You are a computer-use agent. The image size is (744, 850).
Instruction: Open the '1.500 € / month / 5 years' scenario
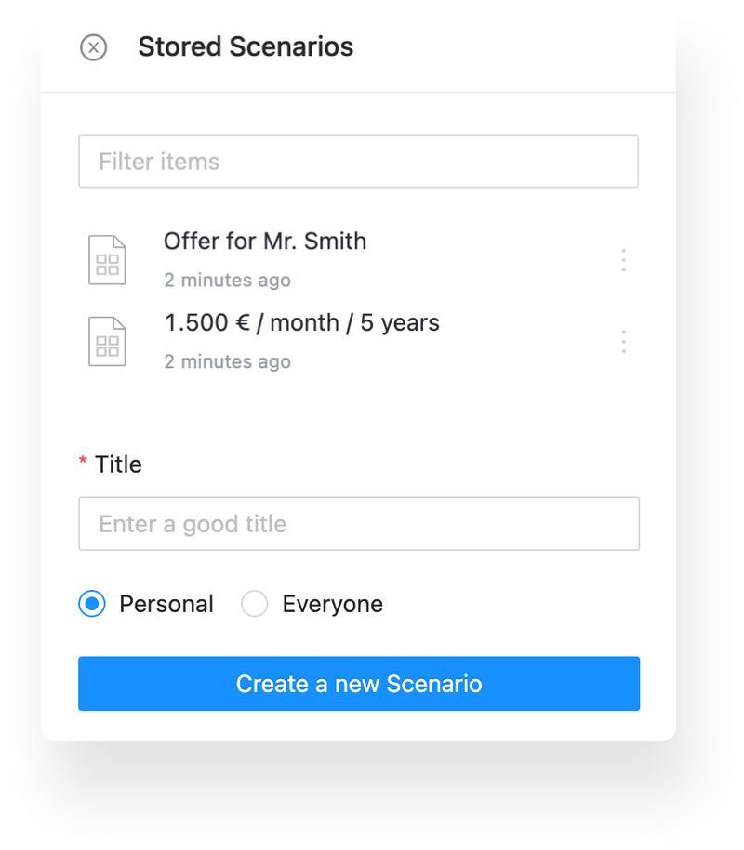301,323
